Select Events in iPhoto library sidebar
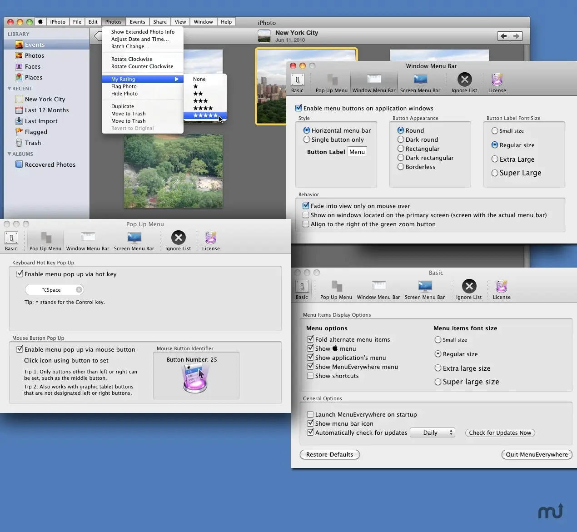This screenshot has height=532, width=577. [x=46, y=45]
